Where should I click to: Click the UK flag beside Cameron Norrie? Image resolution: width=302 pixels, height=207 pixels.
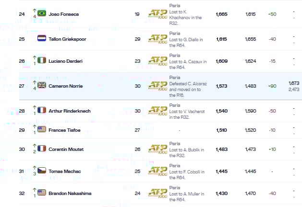[42, 86]
